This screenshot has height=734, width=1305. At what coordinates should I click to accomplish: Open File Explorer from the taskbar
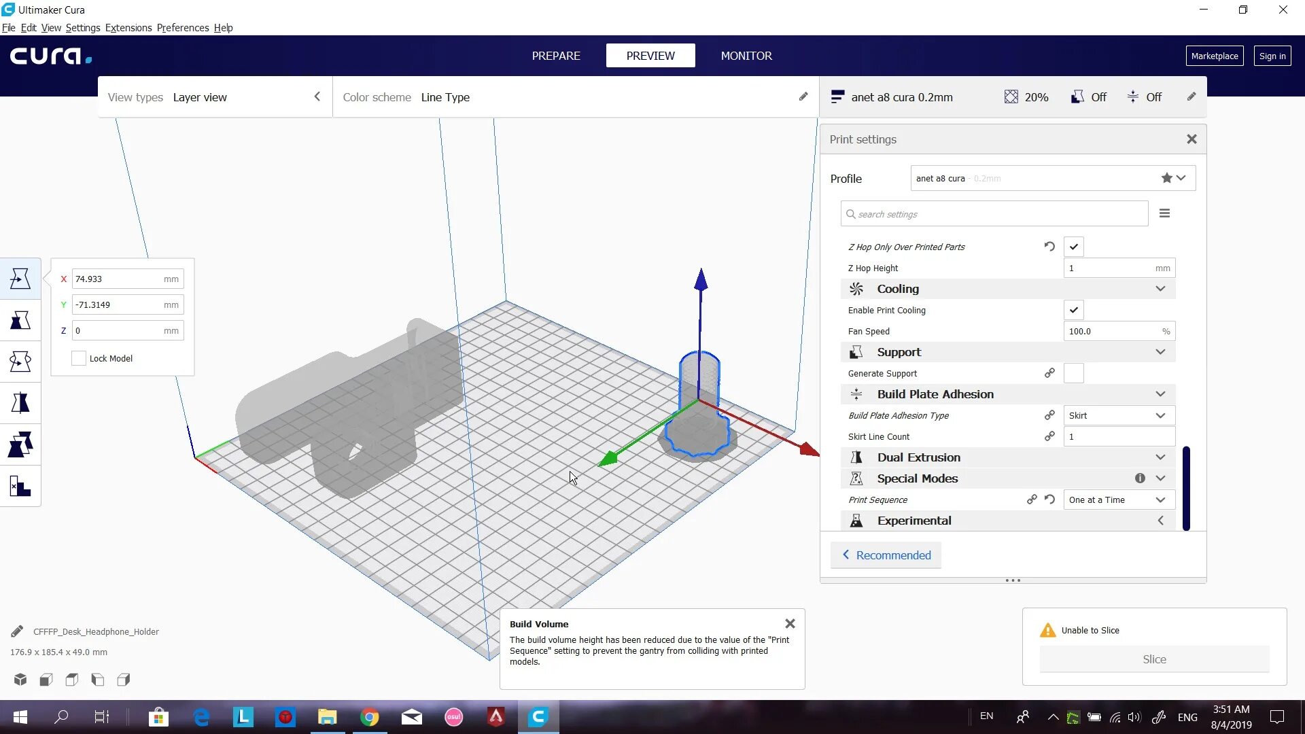point(328,717)
